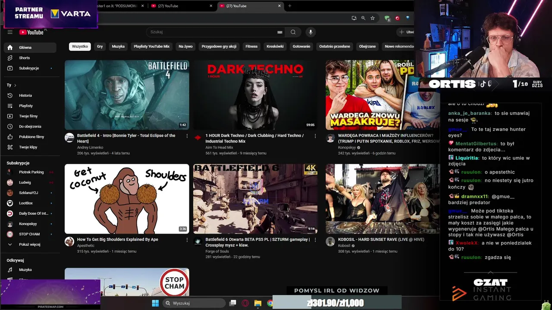Select the Kreskówki filter chip

(x=275, y=46)
